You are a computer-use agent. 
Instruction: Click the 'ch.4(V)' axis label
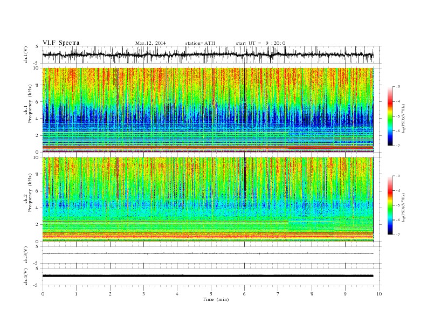(26, 277)
